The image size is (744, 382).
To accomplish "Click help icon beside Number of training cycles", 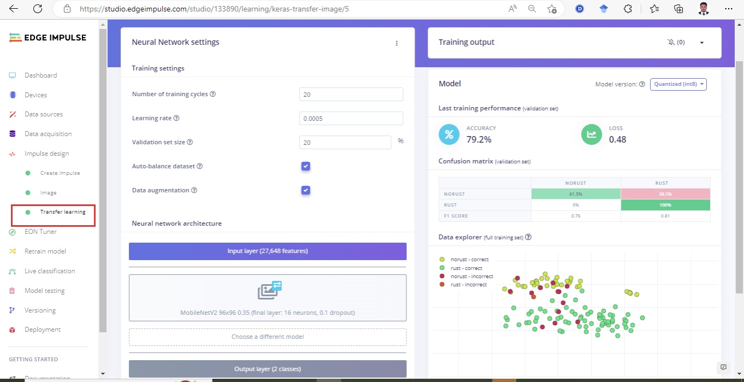I will tap(213, 94).
